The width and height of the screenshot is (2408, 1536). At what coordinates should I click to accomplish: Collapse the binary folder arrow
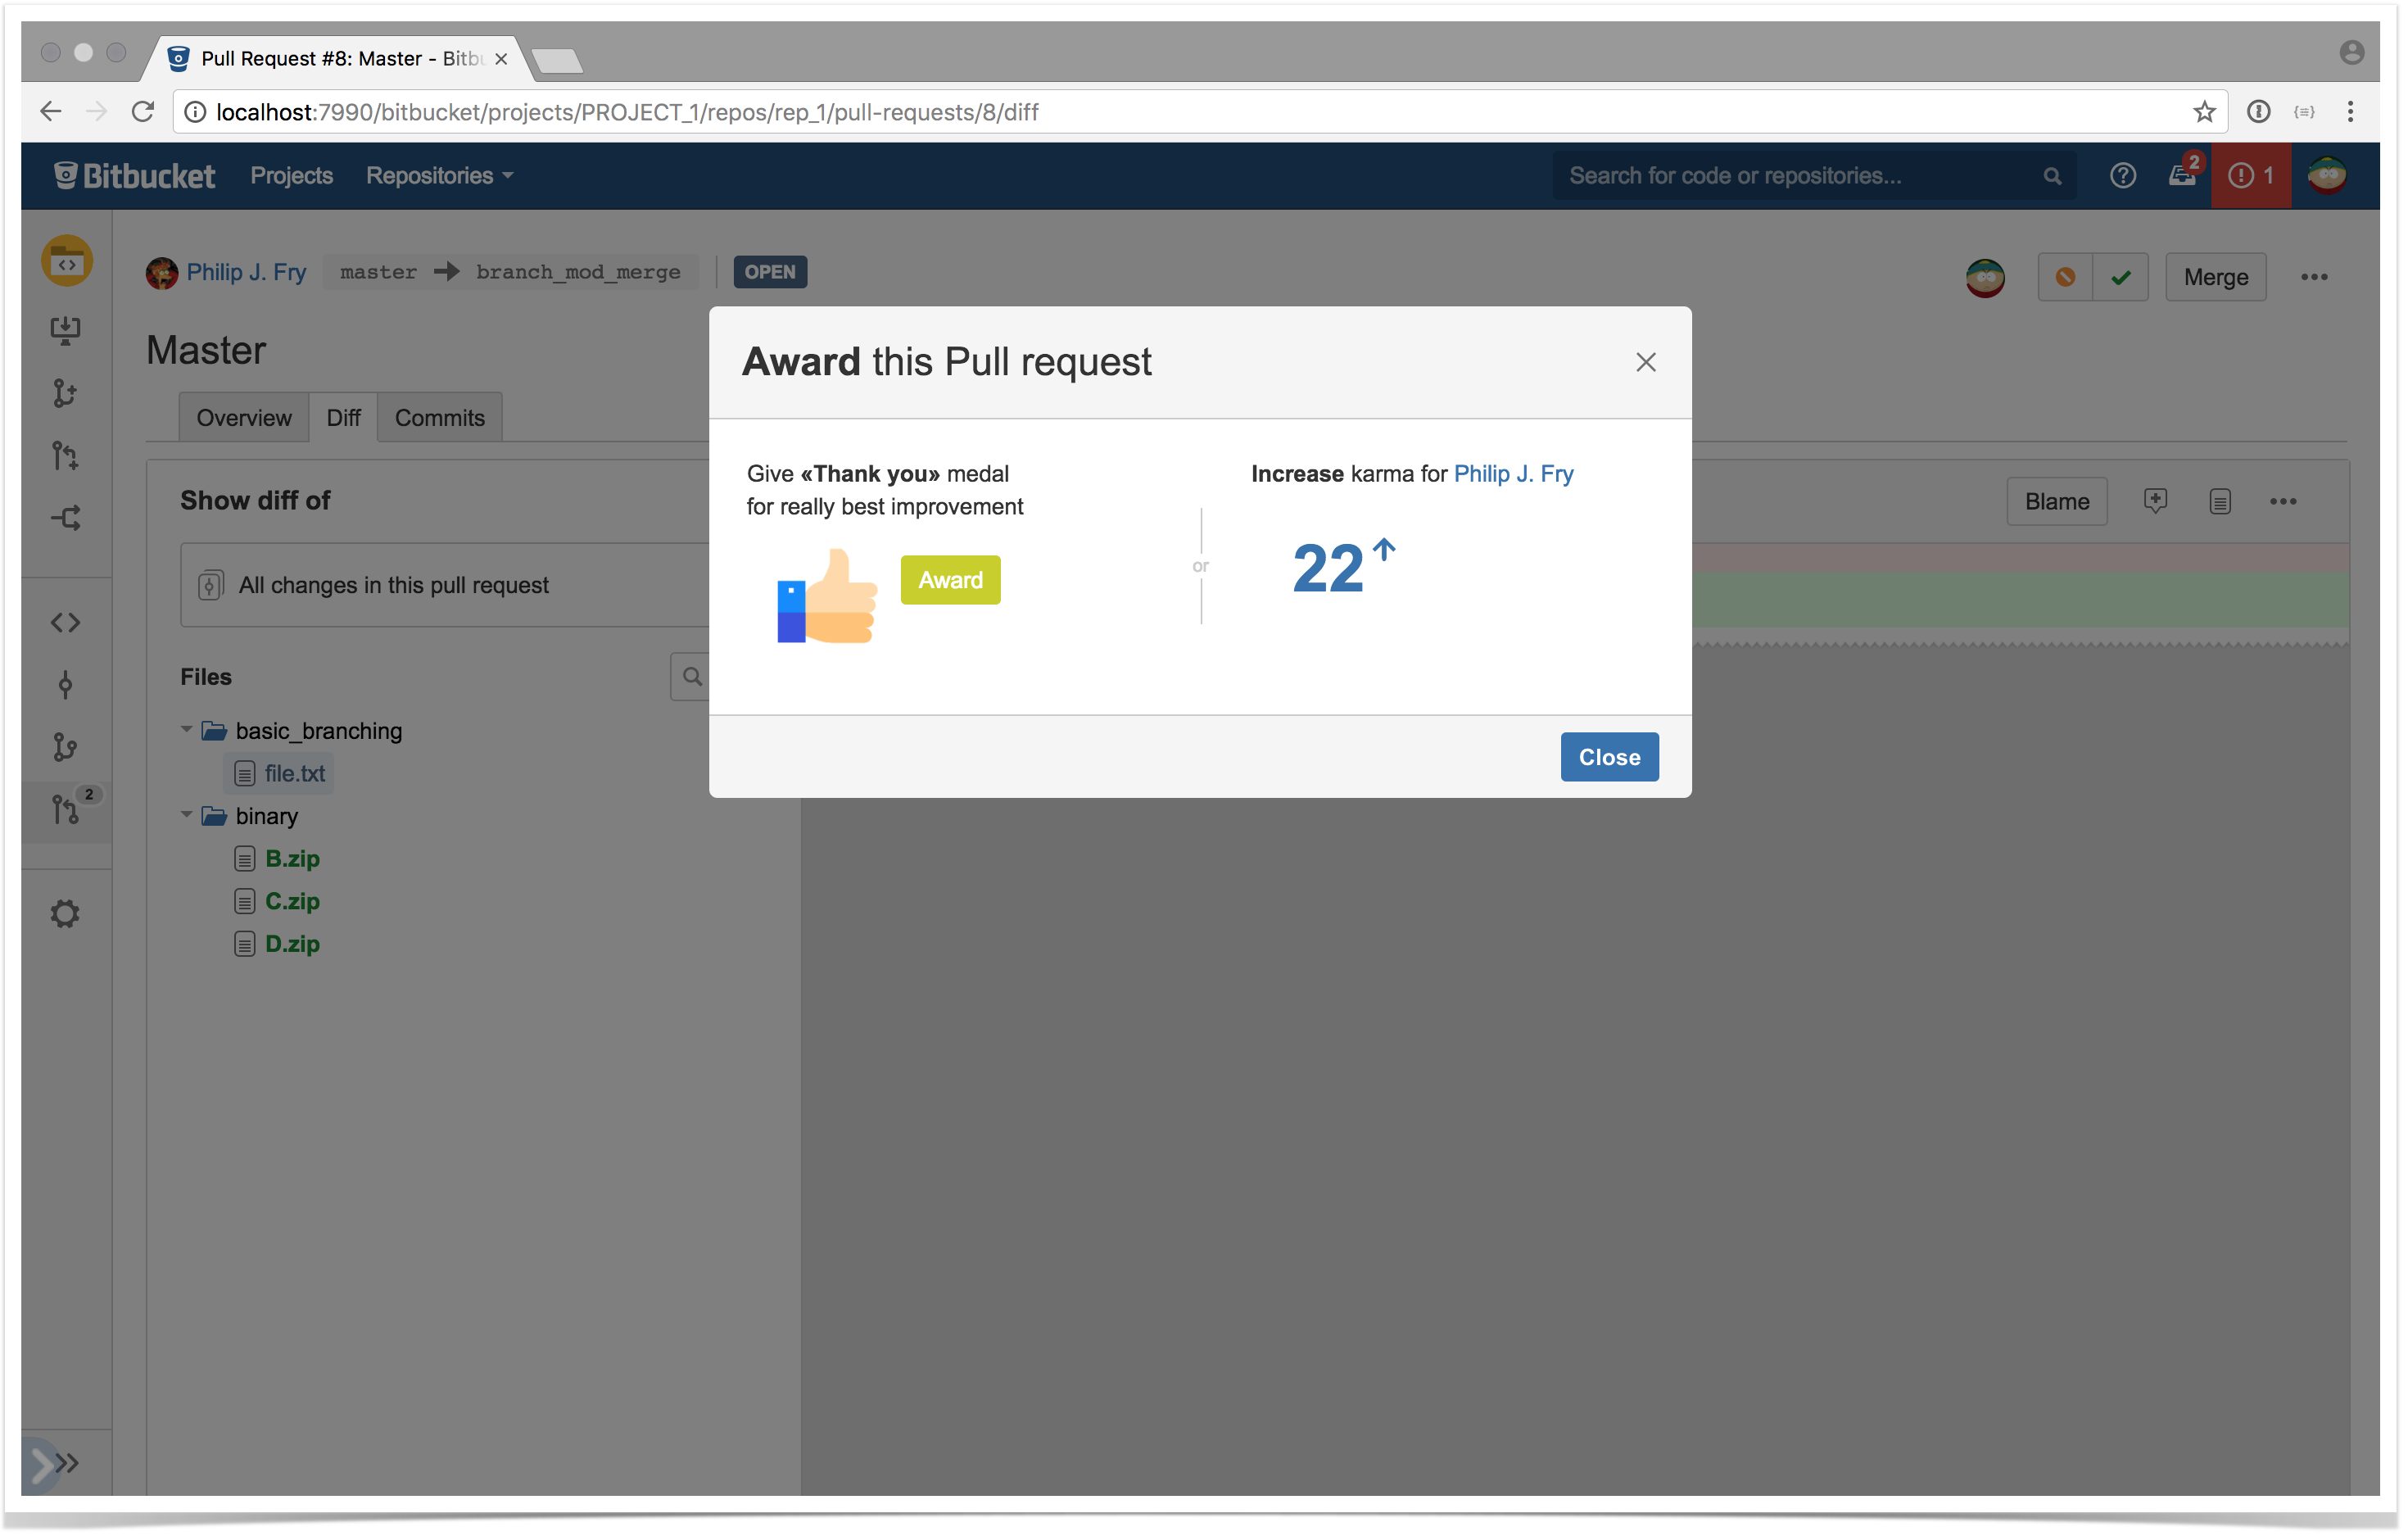pos(186,815)
